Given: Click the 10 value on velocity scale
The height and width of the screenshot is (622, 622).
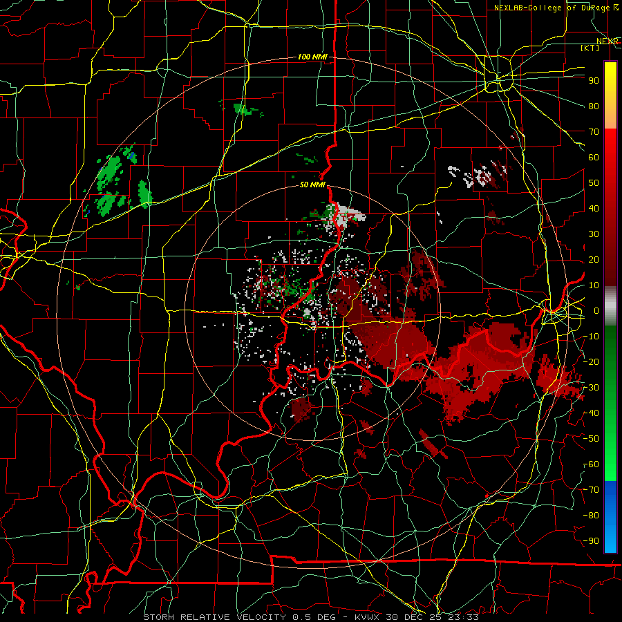Looking at the screenshot, I should pos(594,285).
